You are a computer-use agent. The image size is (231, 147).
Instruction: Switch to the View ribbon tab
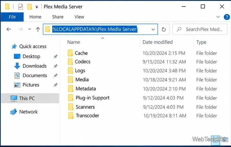(x=79, y=17)
